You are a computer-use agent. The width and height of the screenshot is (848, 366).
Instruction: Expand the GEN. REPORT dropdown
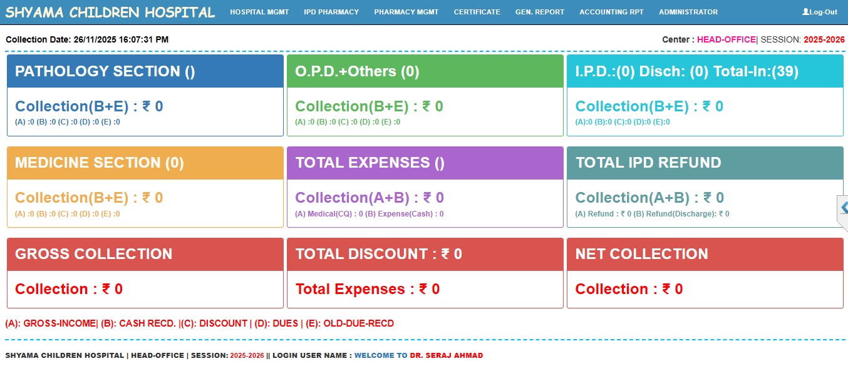coord(539,12)
